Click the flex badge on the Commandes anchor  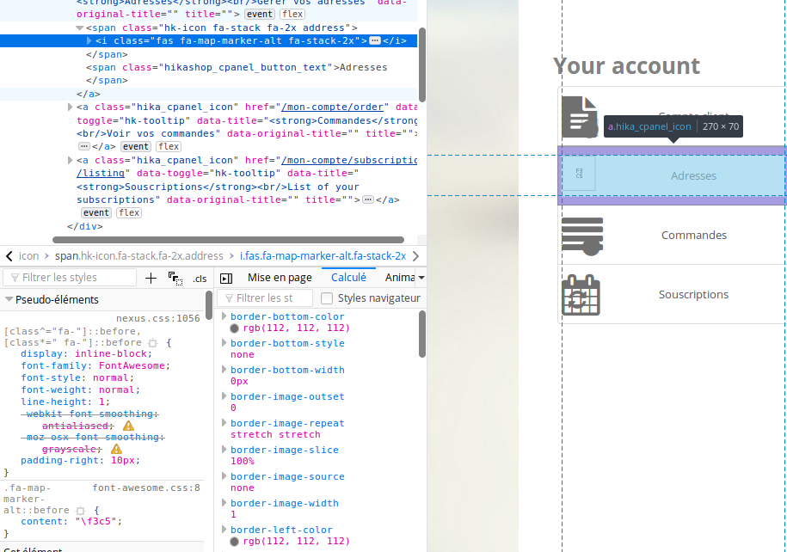(x=168, y=147)
